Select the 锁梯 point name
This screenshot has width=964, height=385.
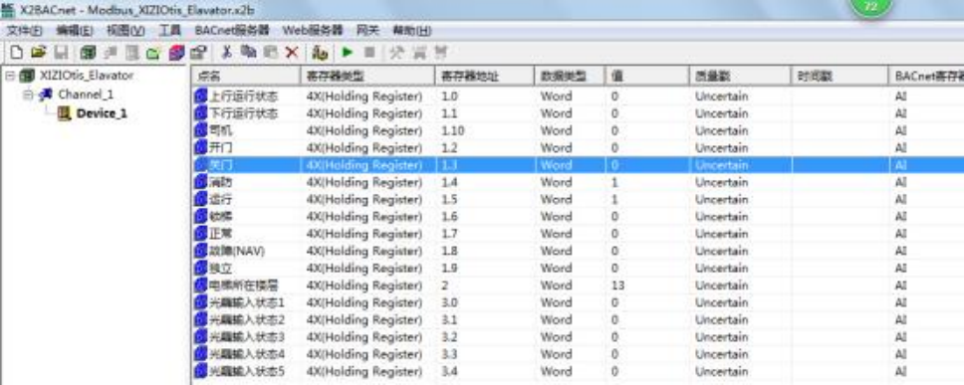click(x=221, y=217)
